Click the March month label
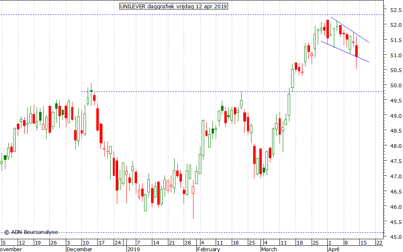Screen dimensions: 403x252 (269, 249)
